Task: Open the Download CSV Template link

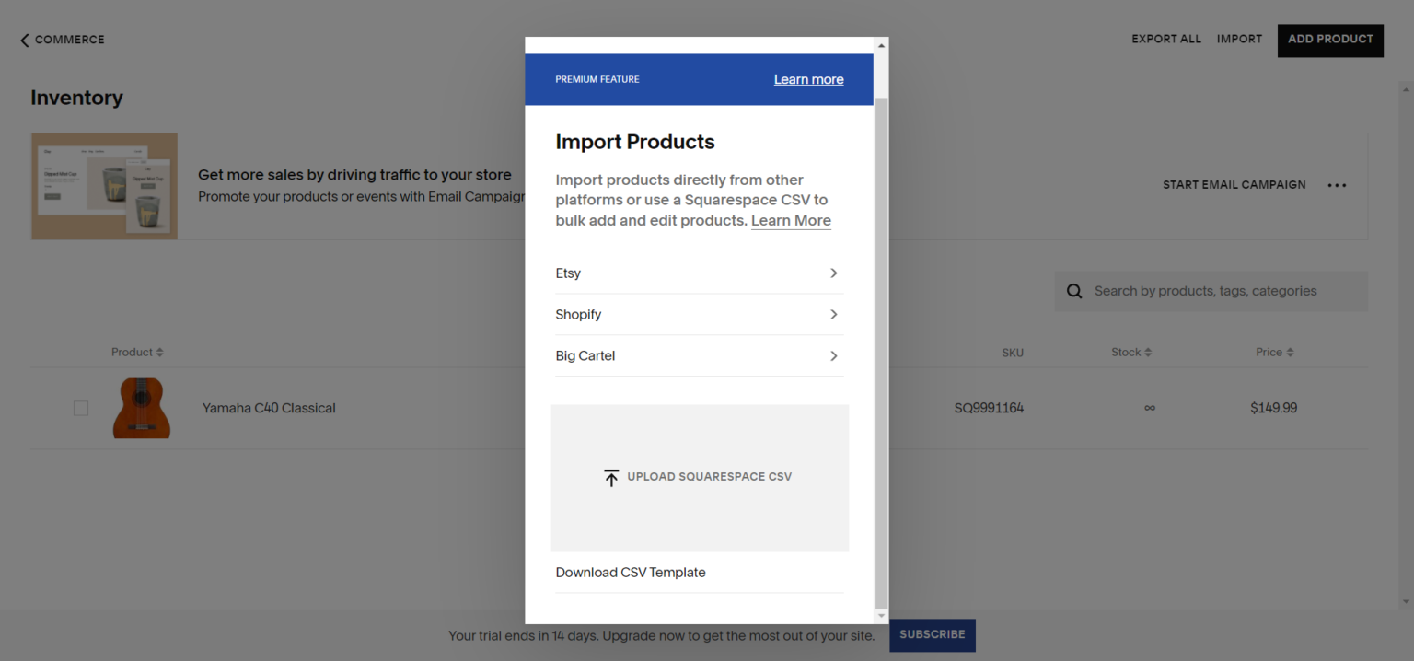Action: click(x=631, y=572)
